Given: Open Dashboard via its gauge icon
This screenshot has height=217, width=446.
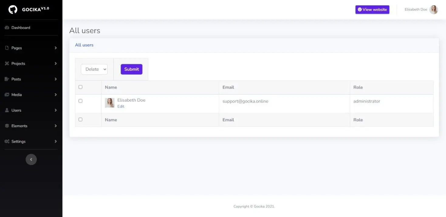Looking at the screenshot, I should tap(7, 28).
